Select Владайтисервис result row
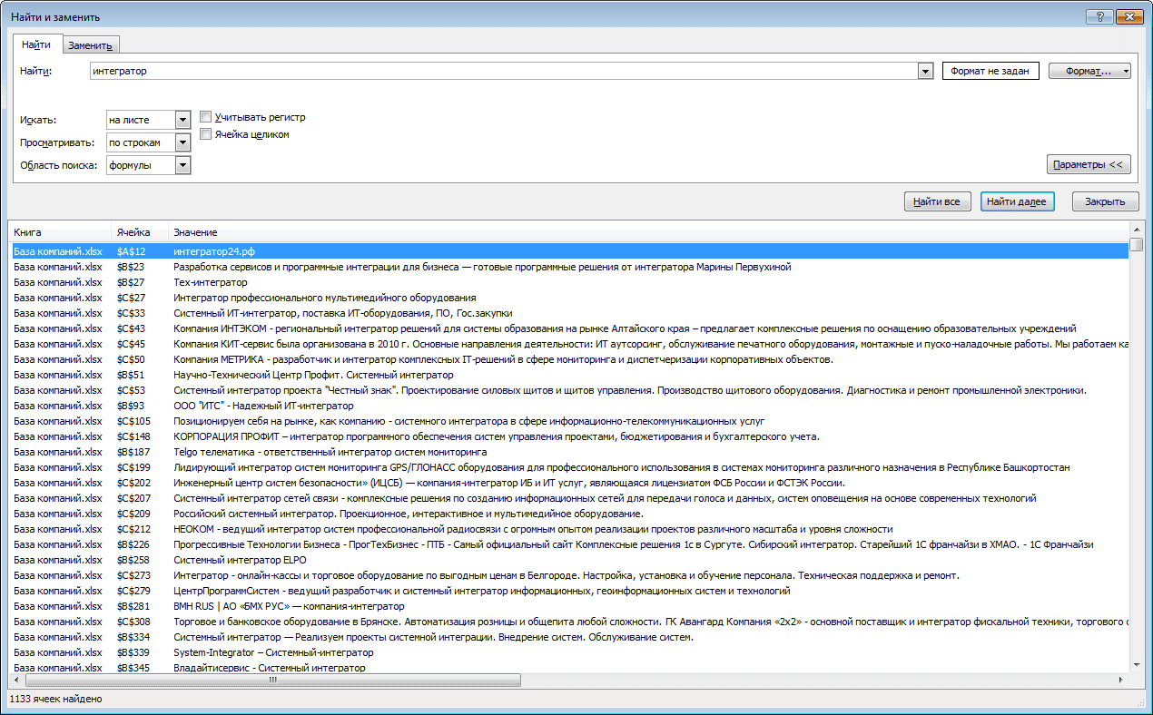 click(568, 668)
